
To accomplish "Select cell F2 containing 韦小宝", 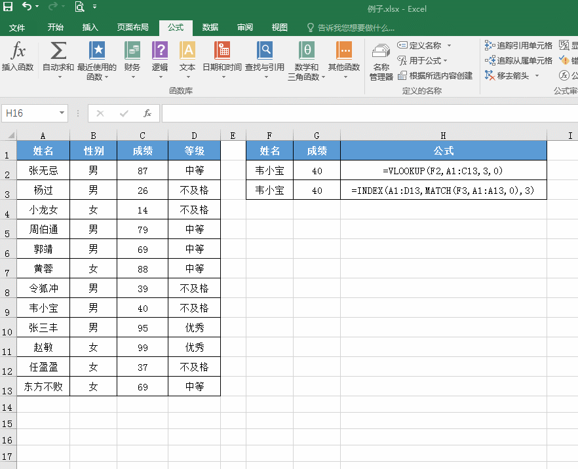I will (x=269, y=170).
